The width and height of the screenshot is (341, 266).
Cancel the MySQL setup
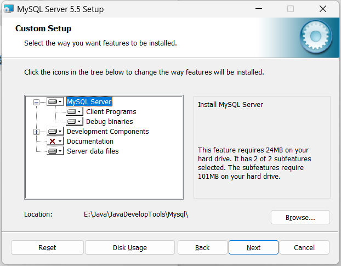(304, 247)
